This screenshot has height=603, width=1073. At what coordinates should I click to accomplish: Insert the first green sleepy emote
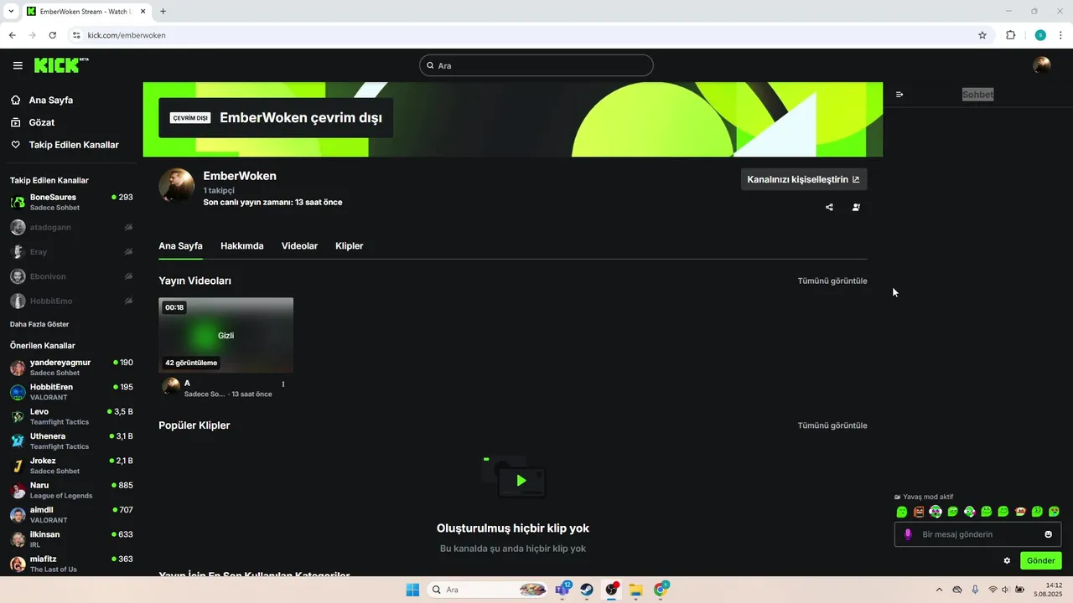coord(902,512)
